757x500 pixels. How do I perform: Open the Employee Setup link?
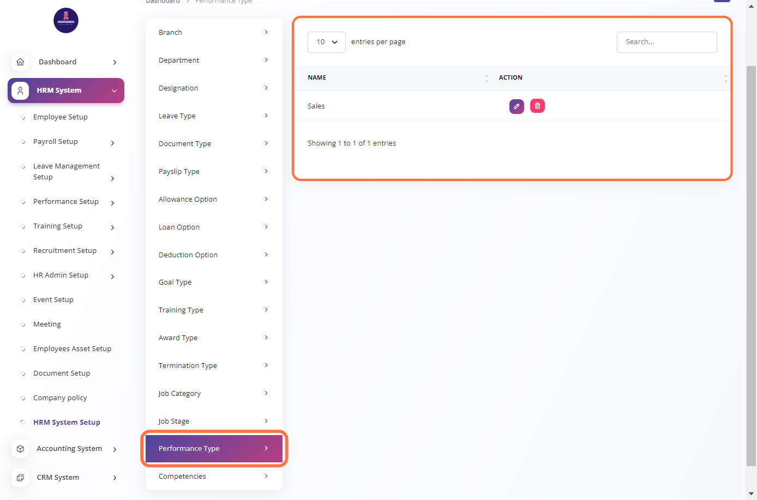click(x=61, y=117)
